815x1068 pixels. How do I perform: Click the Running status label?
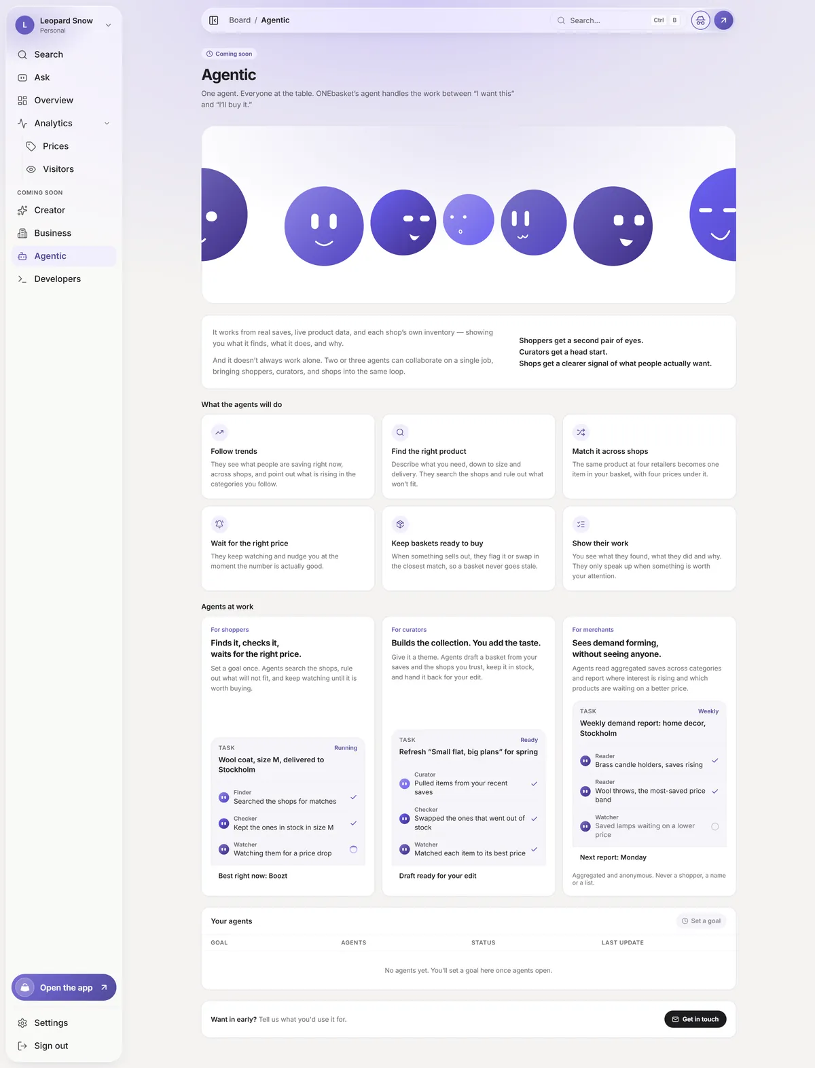(346, 748)
